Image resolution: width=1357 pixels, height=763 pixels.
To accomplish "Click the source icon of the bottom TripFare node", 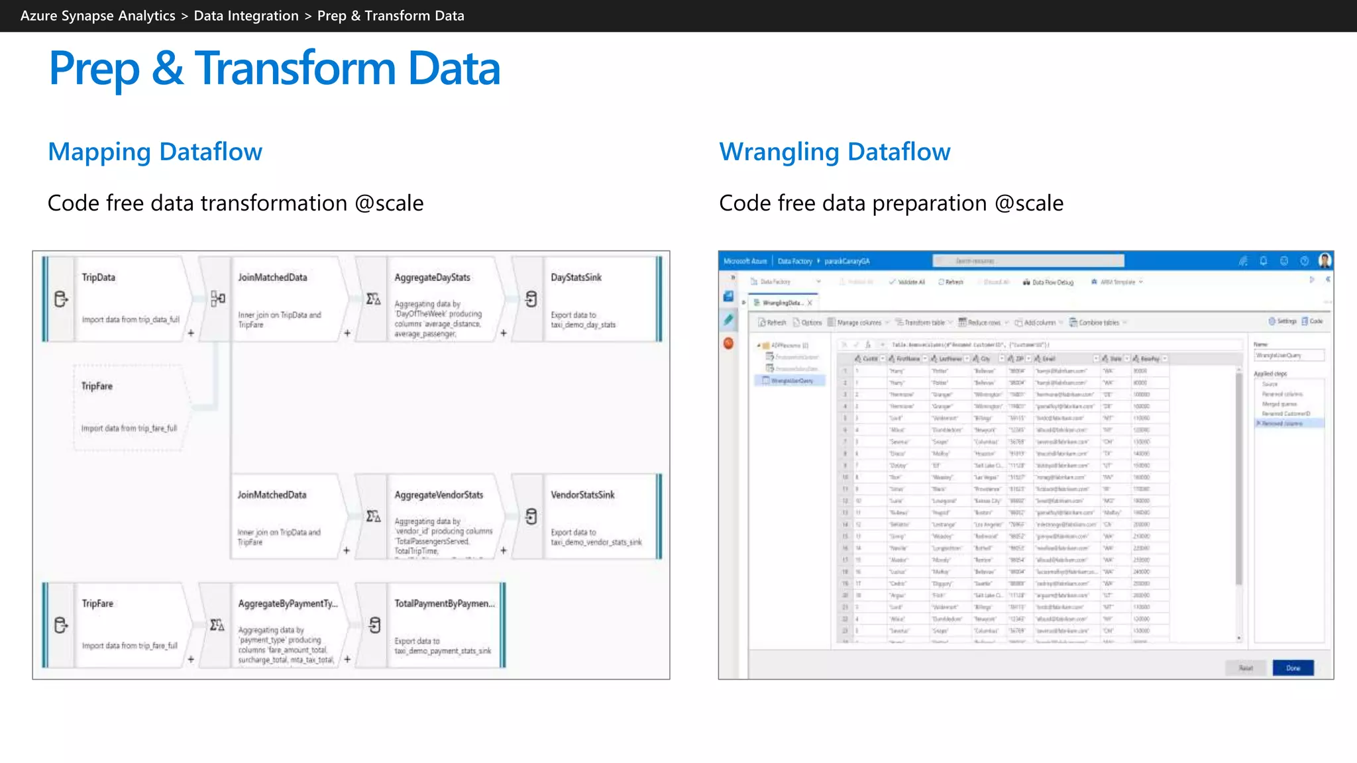I will click(60, 625).
